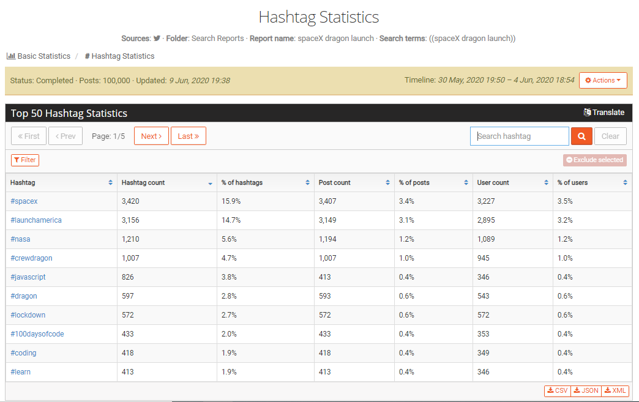Go to the Prev page
Image resolution: width=639 pixels, height=402 pixels.
point(65,136)
